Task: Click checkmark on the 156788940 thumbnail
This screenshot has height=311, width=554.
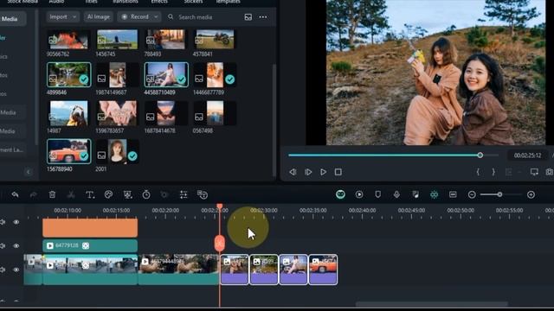Action: (x=84, y=155)
